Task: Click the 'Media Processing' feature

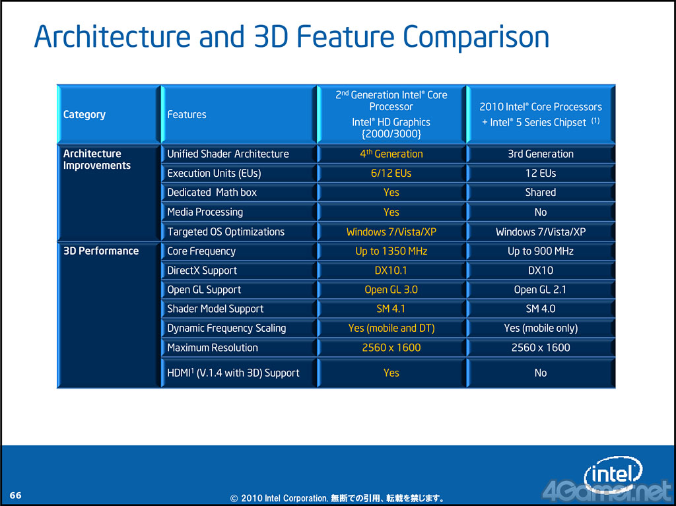Action: (205, 212)
